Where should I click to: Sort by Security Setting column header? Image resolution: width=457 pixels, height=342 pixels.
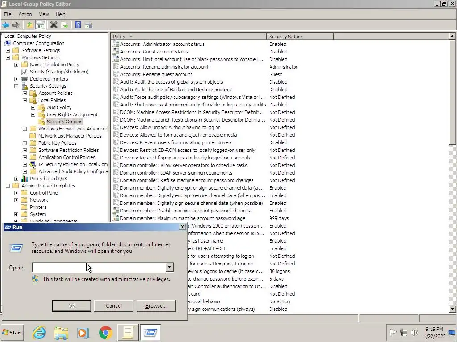pos(300,37)
